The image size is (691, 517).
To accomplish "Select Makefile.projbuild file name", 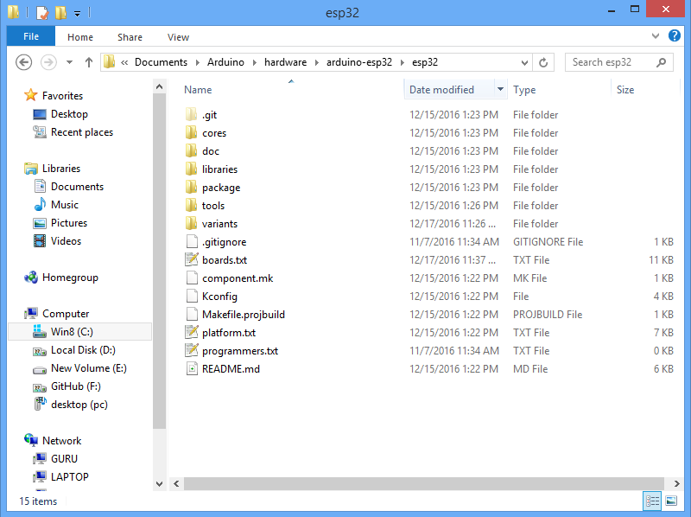I will click(244, 315).
